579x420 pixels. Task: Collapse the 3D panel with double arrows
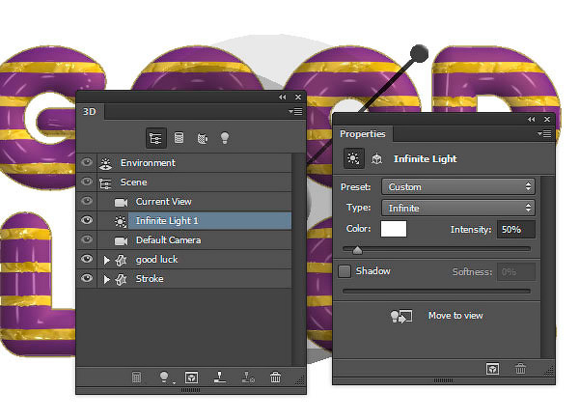(283, 98)
